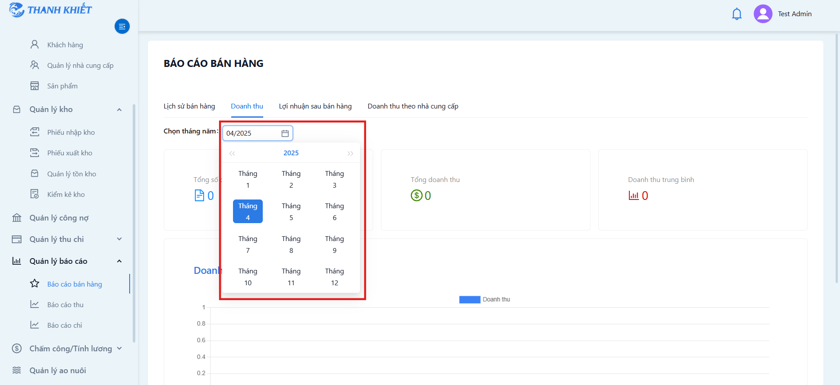The height and width of the screenshot is (385, 840).
Task: Click the main page vertical scrollbar
Action: 837,157
